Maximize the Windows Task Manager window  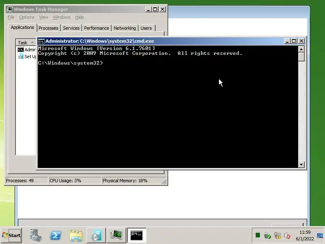pyautogui.click(x=155, y=9)
